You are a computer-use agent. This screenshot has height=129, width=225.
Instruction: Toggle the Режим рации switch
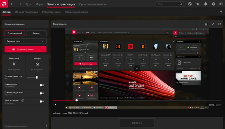[41, 85]
